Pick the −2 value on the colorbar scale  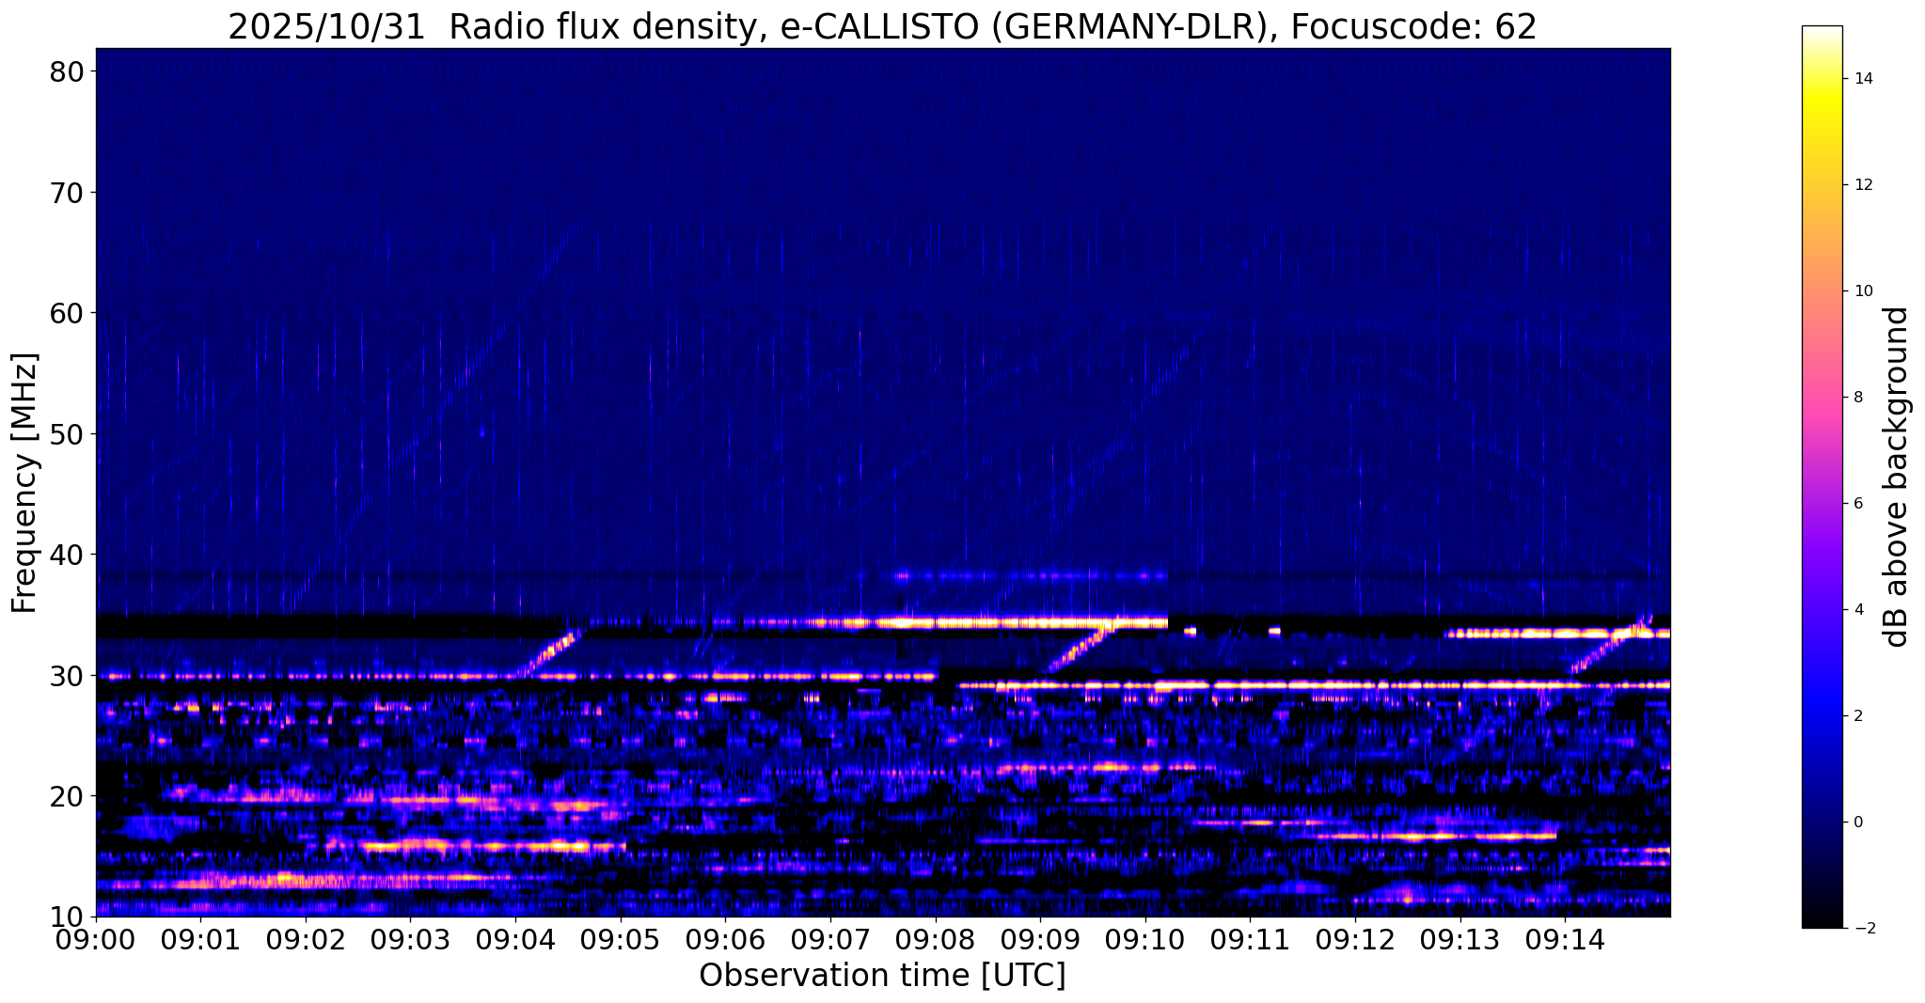(1863, 929)
